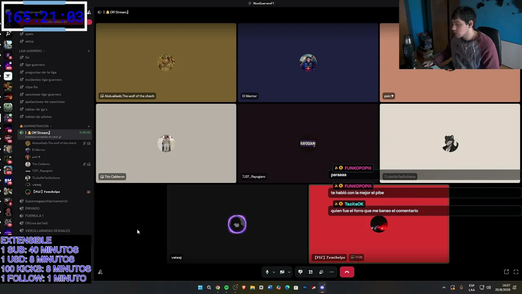
Task: Switch ESP LAA keyboard language
Action: 471,287
